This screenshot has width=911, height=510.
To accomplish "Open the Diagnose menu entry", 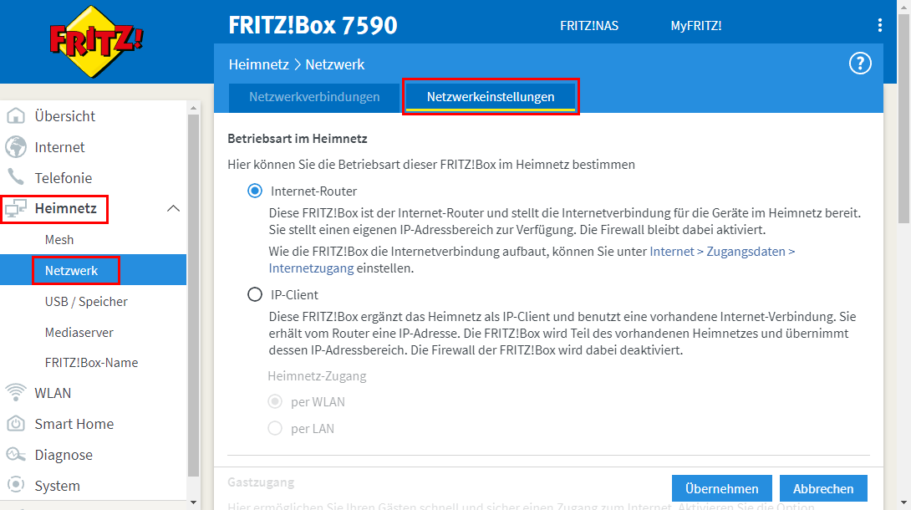I will [x=64, y=455].
